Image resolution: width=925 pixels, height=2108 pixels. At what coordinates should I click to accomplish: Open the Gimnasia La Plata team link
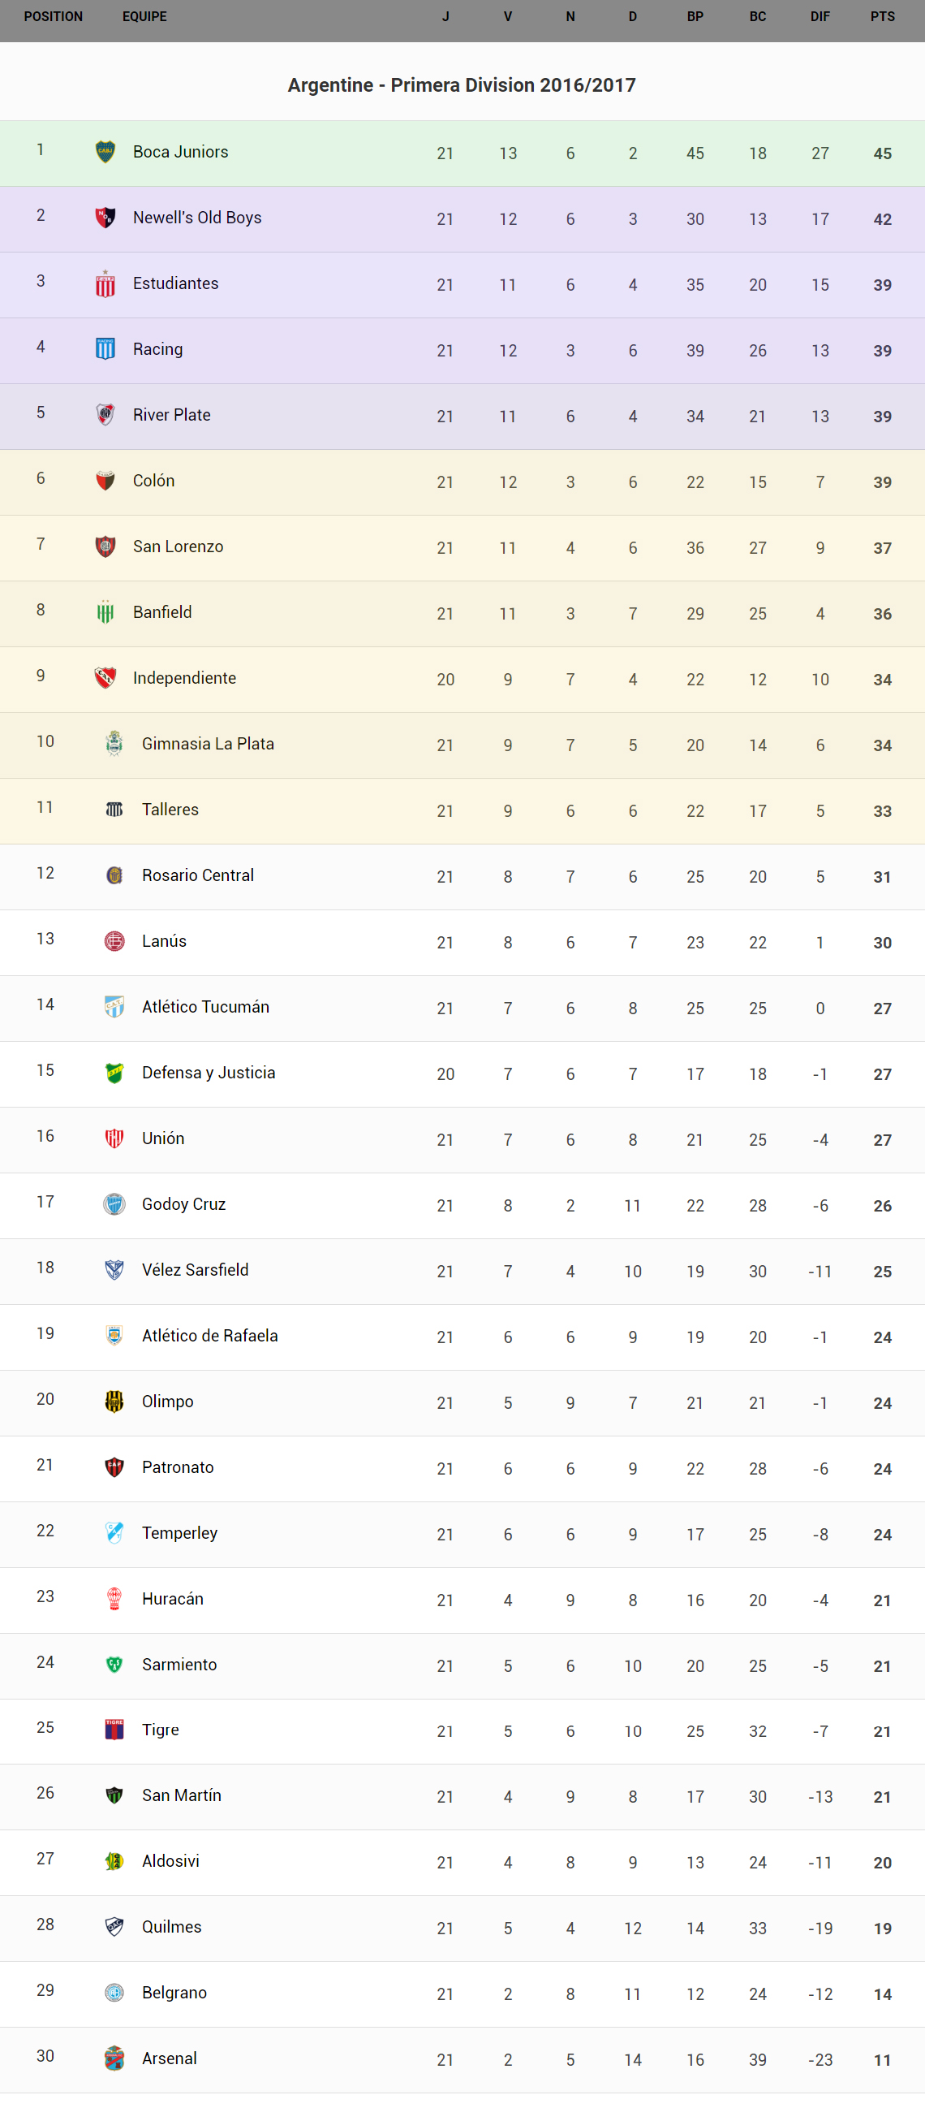[208, 744]
